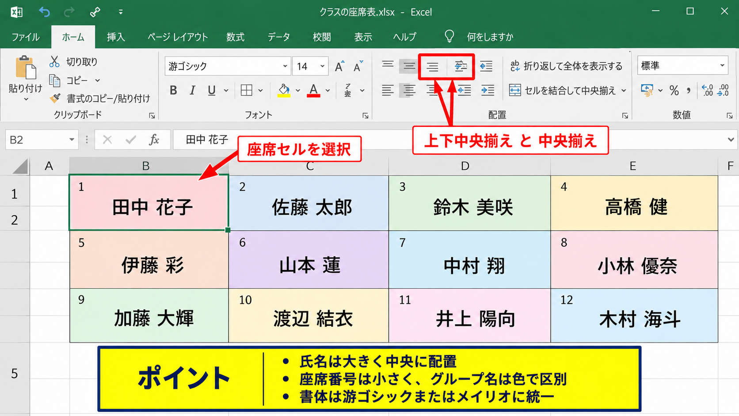Click the fx insert function icon
This screenshot has height=416, width=739.
(x=154, y=140)
